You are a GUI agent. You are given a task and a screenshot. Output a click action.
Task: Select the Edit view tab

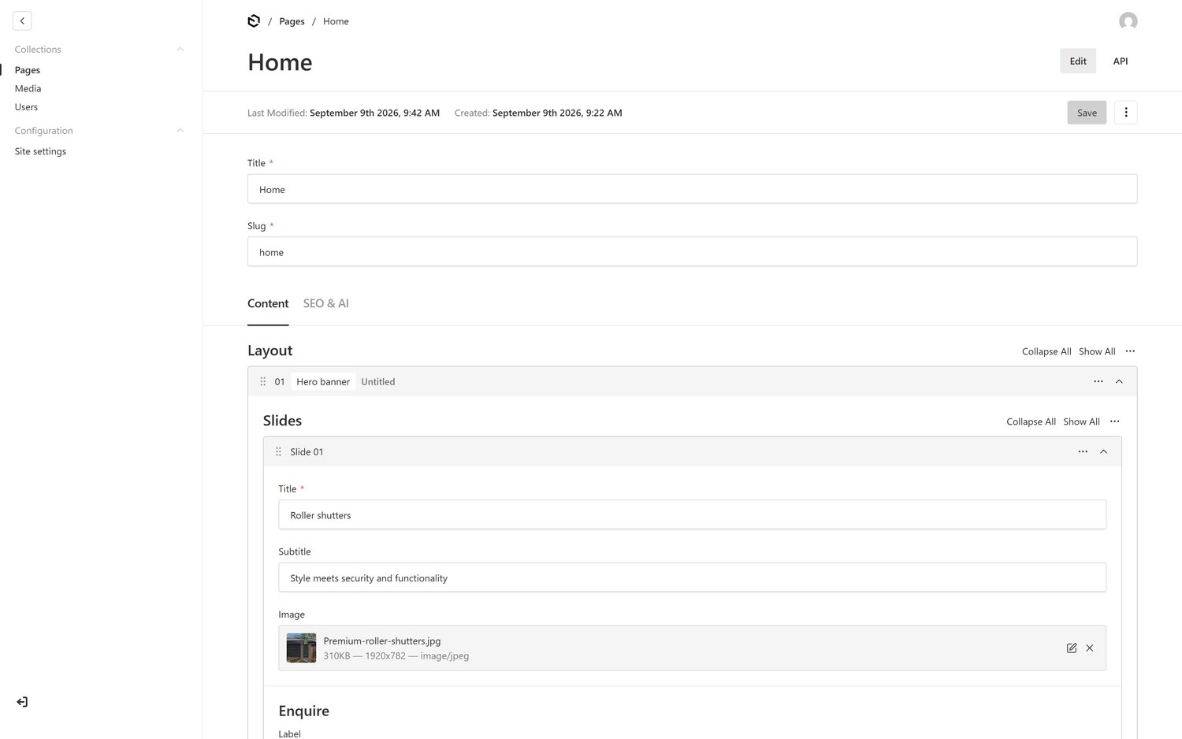click(1078, 61)
